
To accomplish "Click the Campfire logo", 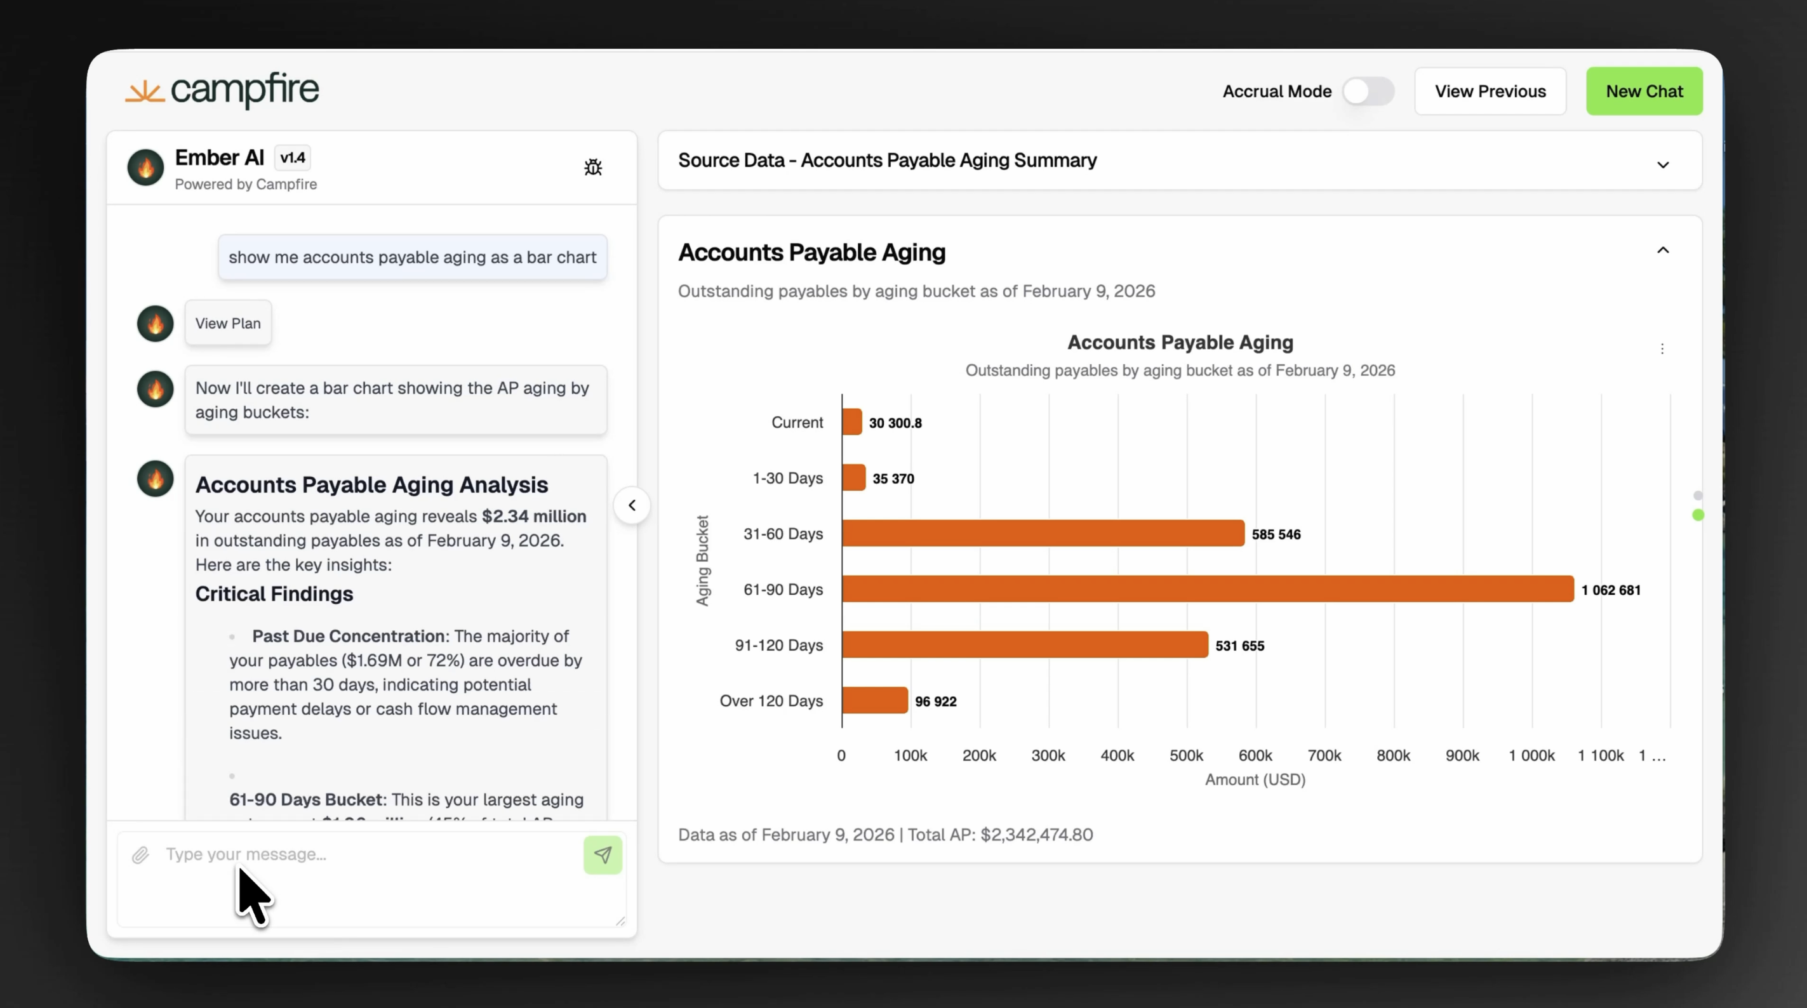I will tap(222, 91).
